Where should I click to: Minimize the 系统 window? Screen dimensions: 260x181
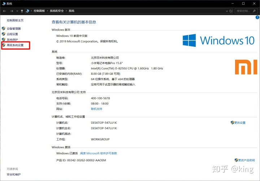233,4
